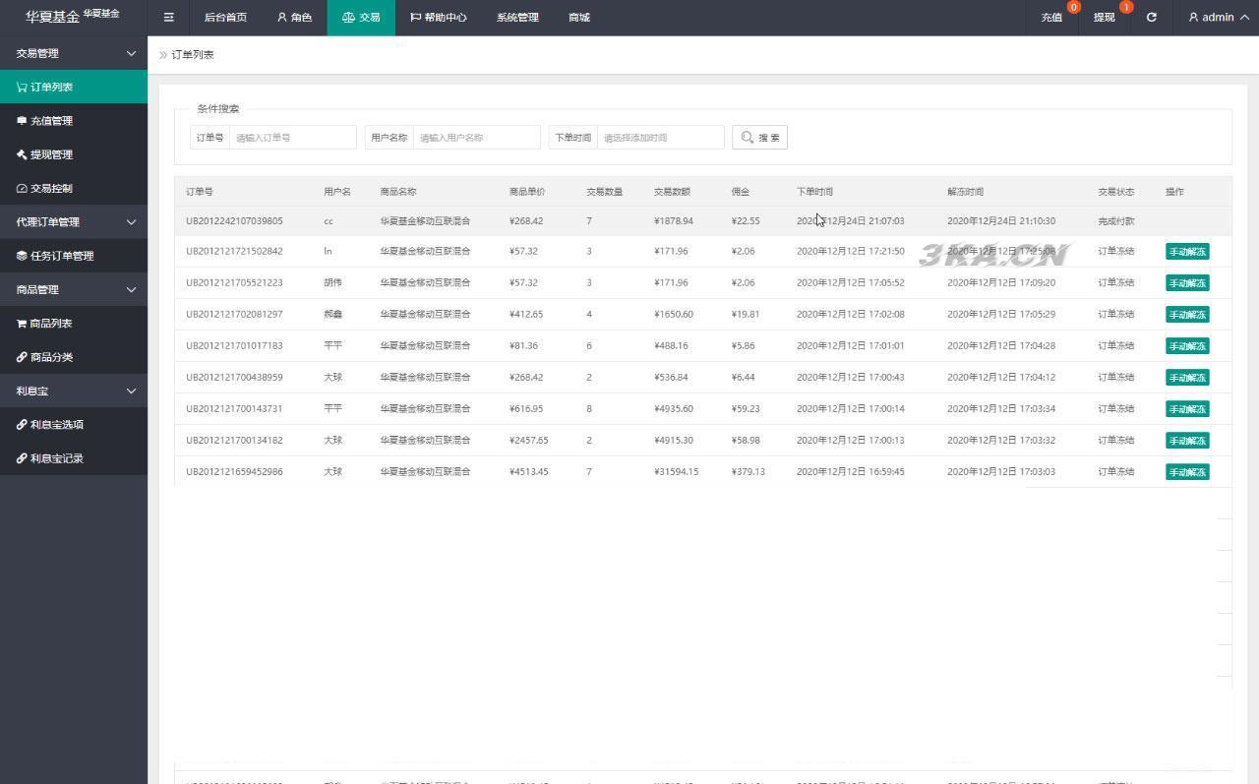Select 充值管理 in the sidebar
This screenshot has width=1259, height=784.
coord(74,121)
